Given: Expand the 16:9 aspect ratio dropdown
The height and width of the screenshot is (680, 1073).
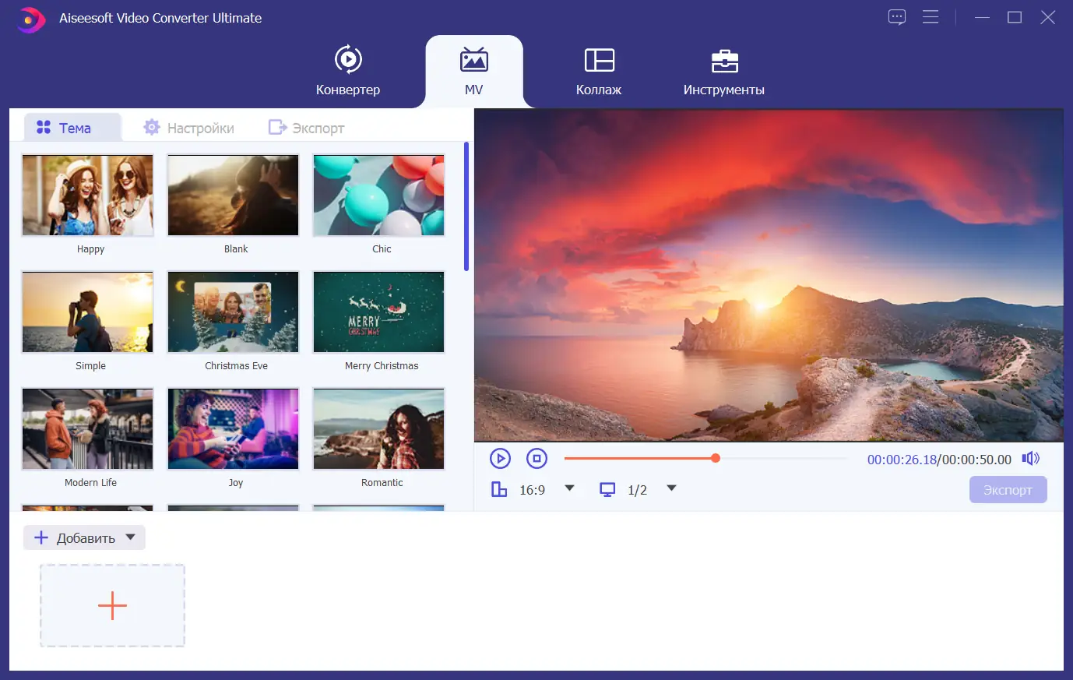Looking at the screenshot, I should [569, 488].
